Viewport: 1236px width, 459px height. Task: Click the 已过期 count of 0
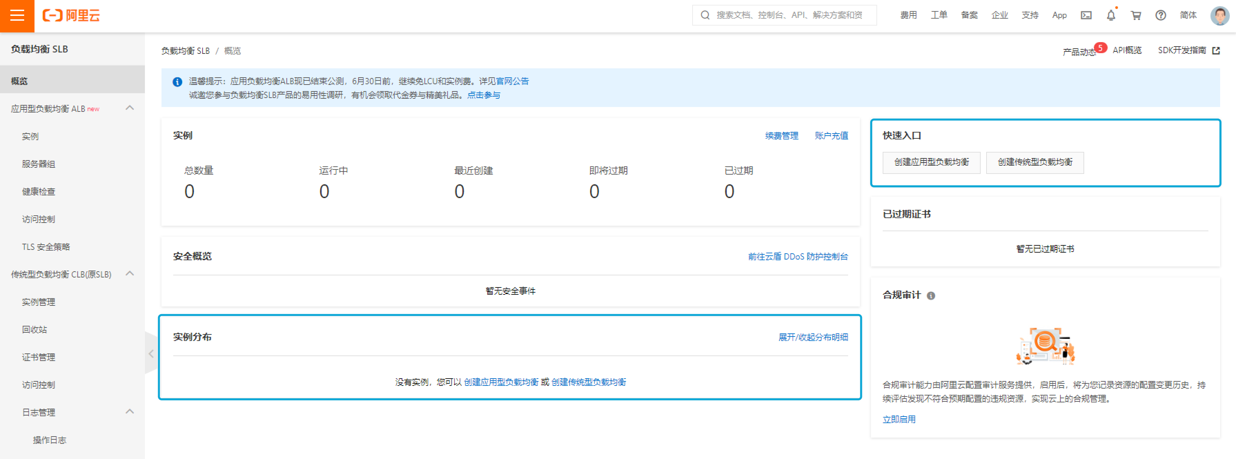click(729, 192)
